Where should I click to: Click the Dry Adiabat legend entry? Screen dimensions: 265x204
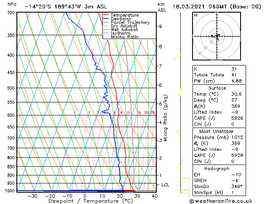[120, 26]
